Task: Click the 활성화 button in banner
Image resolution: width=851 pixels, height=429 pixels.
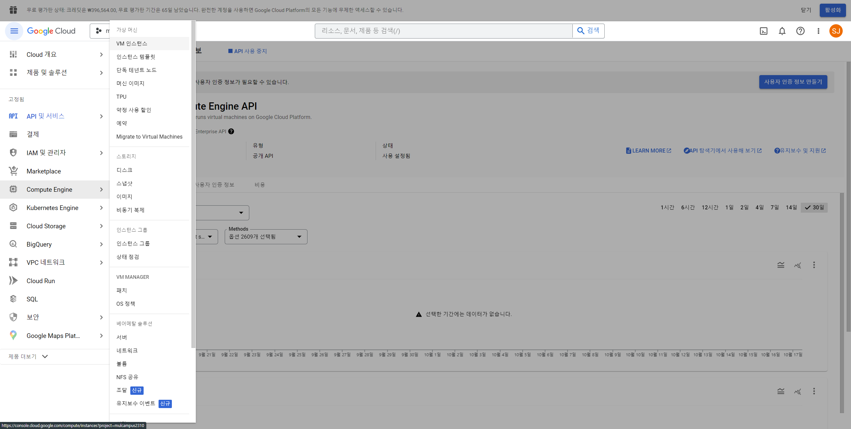Action: [x=832, y=10]
